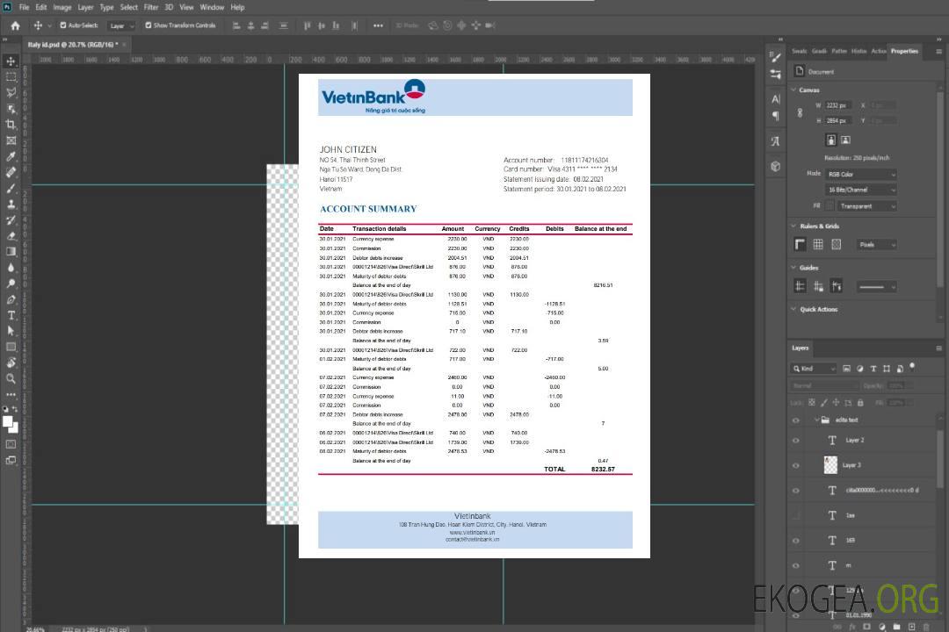Open Character panel icon in side dock
The width and height of the screenshot is (949, 632).
click(776, 98)
